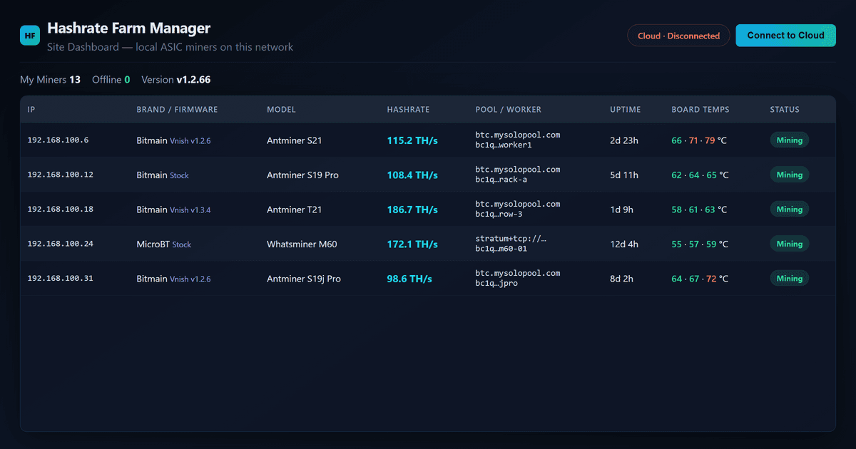Click the Version v1.2.66 label

[x=176, y=80]
